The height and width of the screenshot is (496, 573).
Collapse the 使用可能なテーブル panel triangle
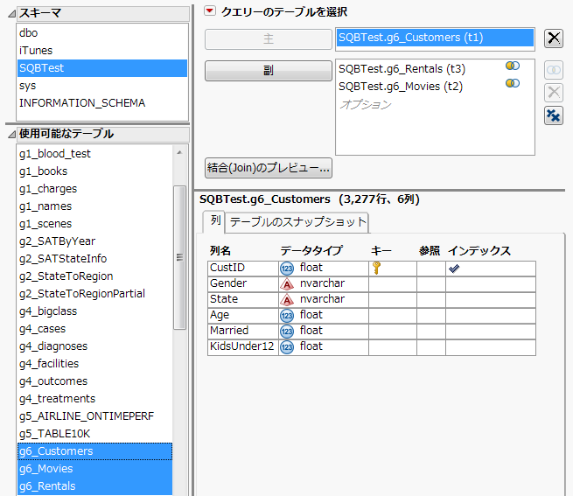10,134
